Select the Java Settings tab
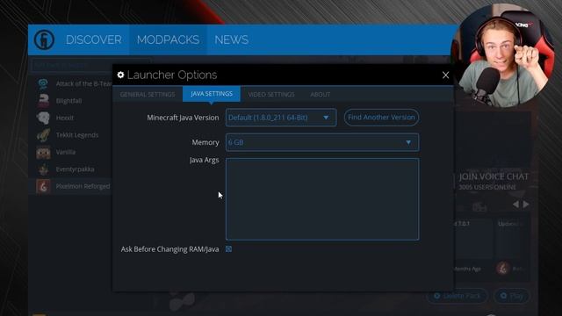 pos(212,94)
